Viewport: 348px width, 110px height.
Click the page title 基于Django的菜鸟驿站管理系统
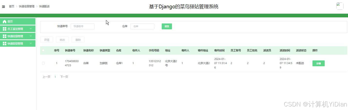coord(184,7)
